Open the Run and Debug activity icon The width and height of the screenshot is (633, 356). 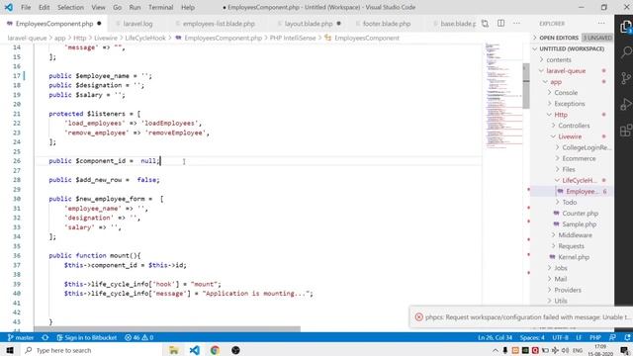[626, 104]
